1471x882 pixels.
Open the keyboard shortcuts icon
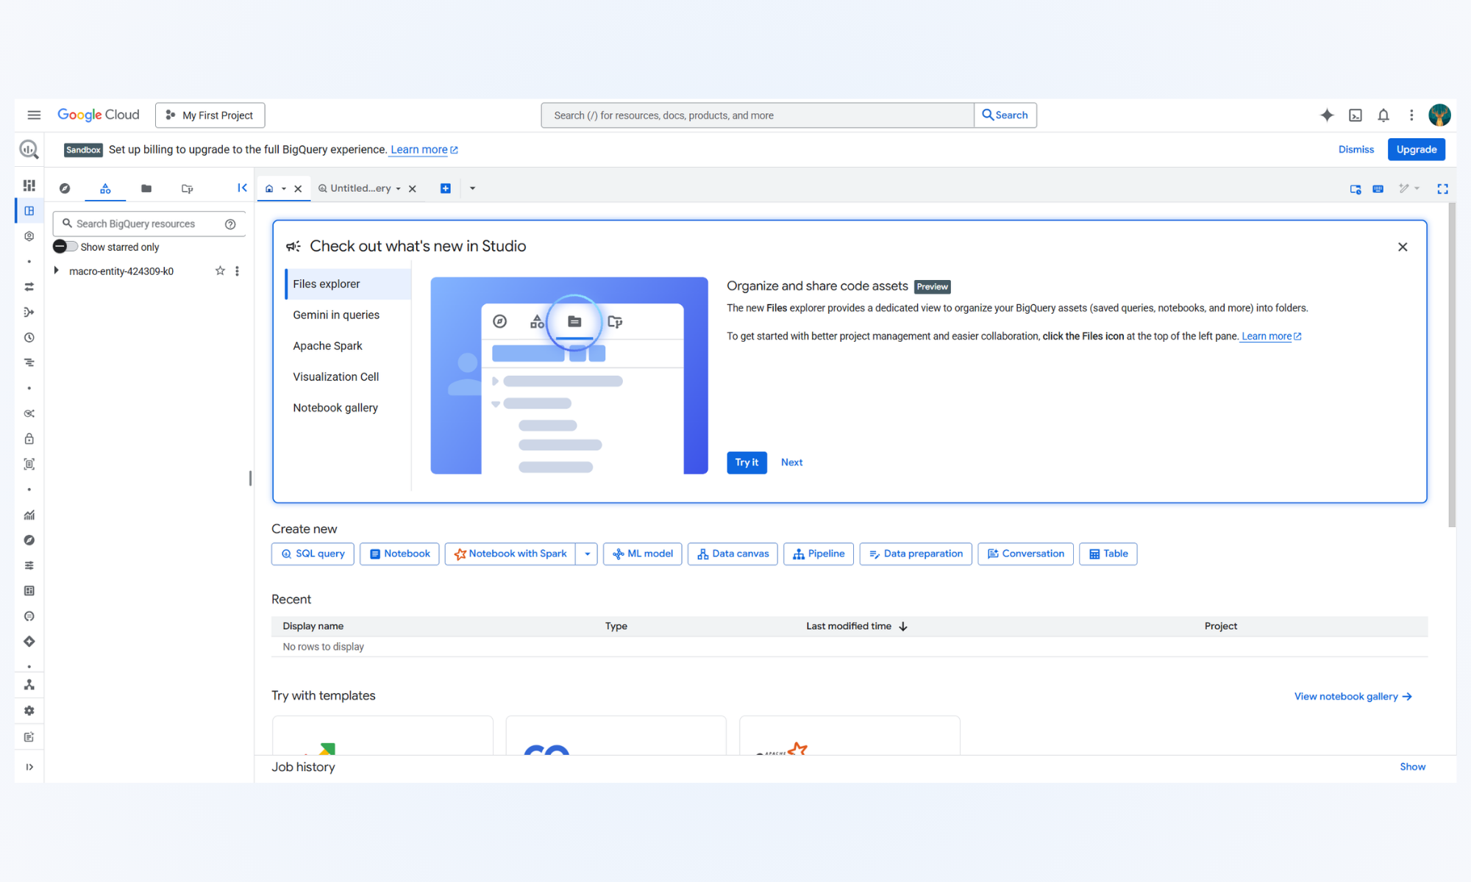(x=1378, y=189)
